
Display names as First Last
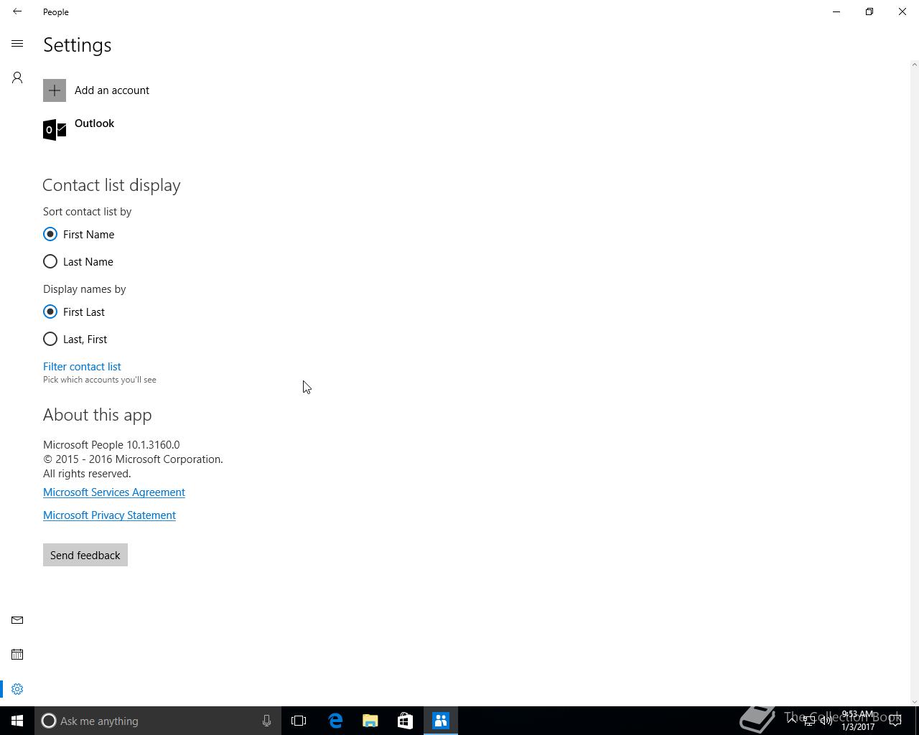[74, 312]
